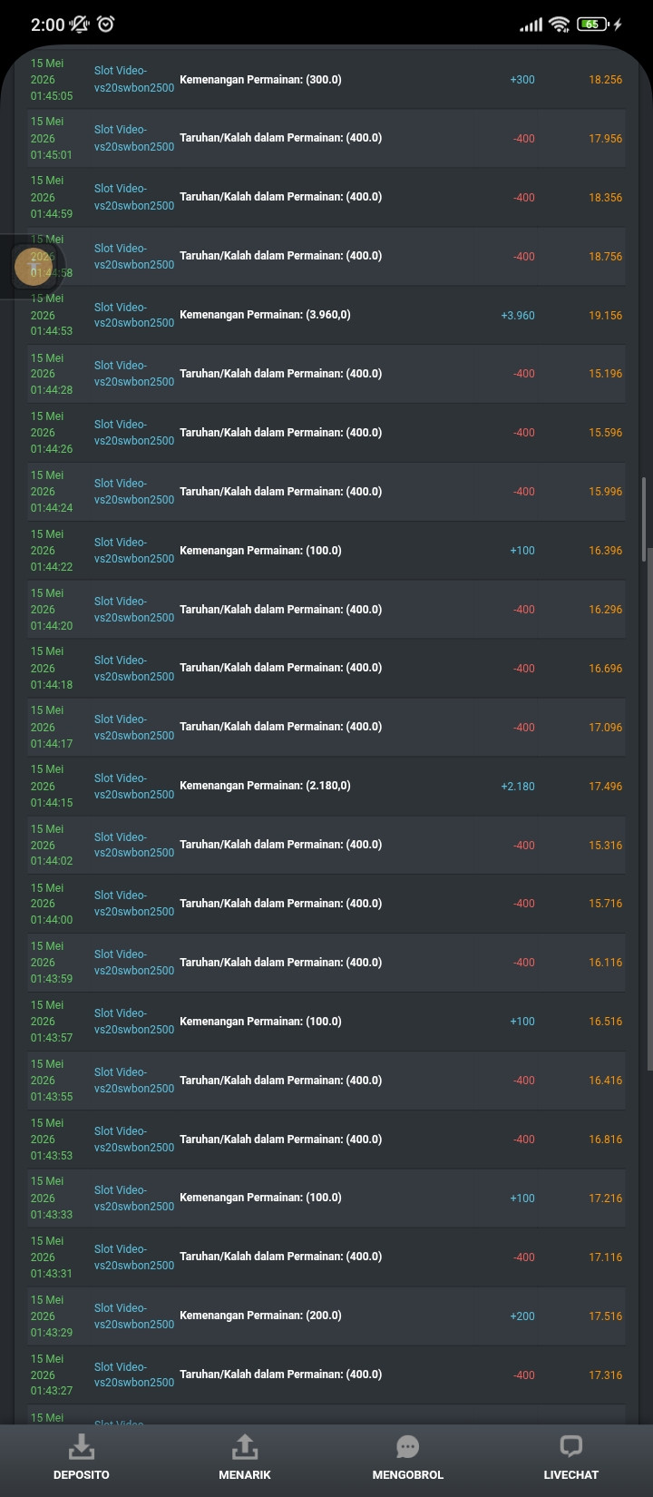653x1497 pixels.
Task: Tap the alarm clock status icon
Action: pos(106,24)
